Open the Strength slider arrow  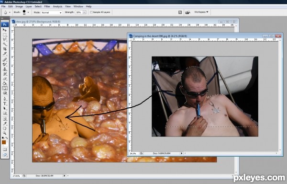[85, 12]
